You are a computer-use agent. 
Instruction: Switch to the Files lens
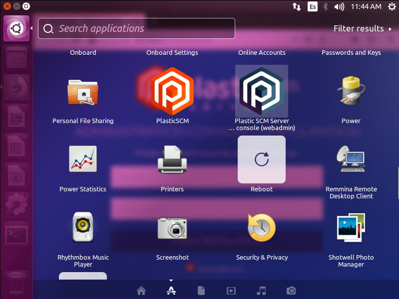201,291
